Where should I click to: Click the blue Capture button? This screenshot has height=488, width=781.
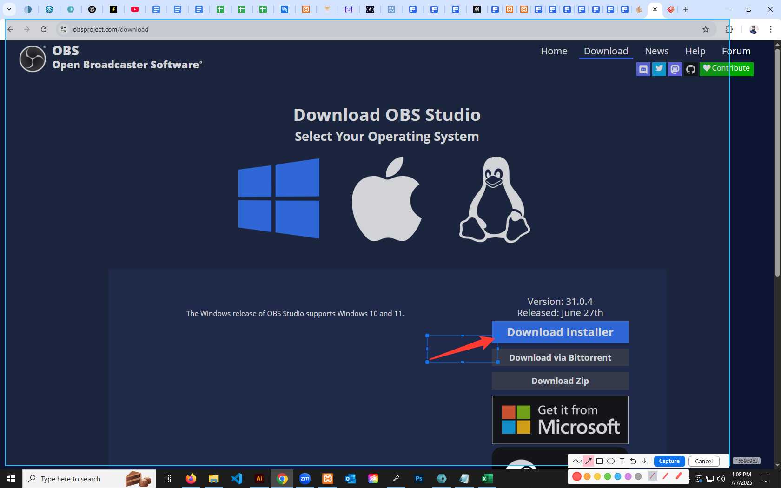[x=669, y=461]
